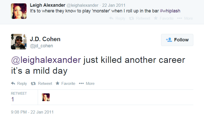Open the J.D. Cohen display name
This screenshot has width=204, height=120.
(45, 39)
